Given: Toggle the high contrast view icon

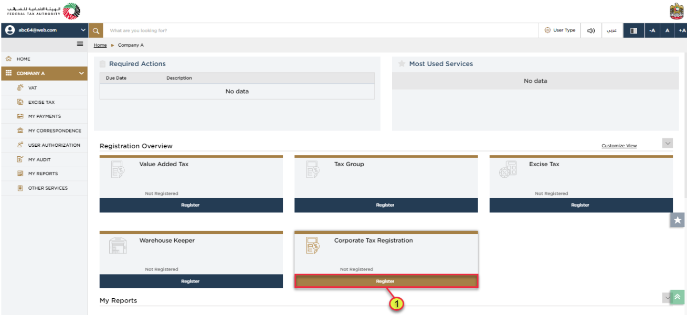Looking at the screenshot, I should (633, 30).
